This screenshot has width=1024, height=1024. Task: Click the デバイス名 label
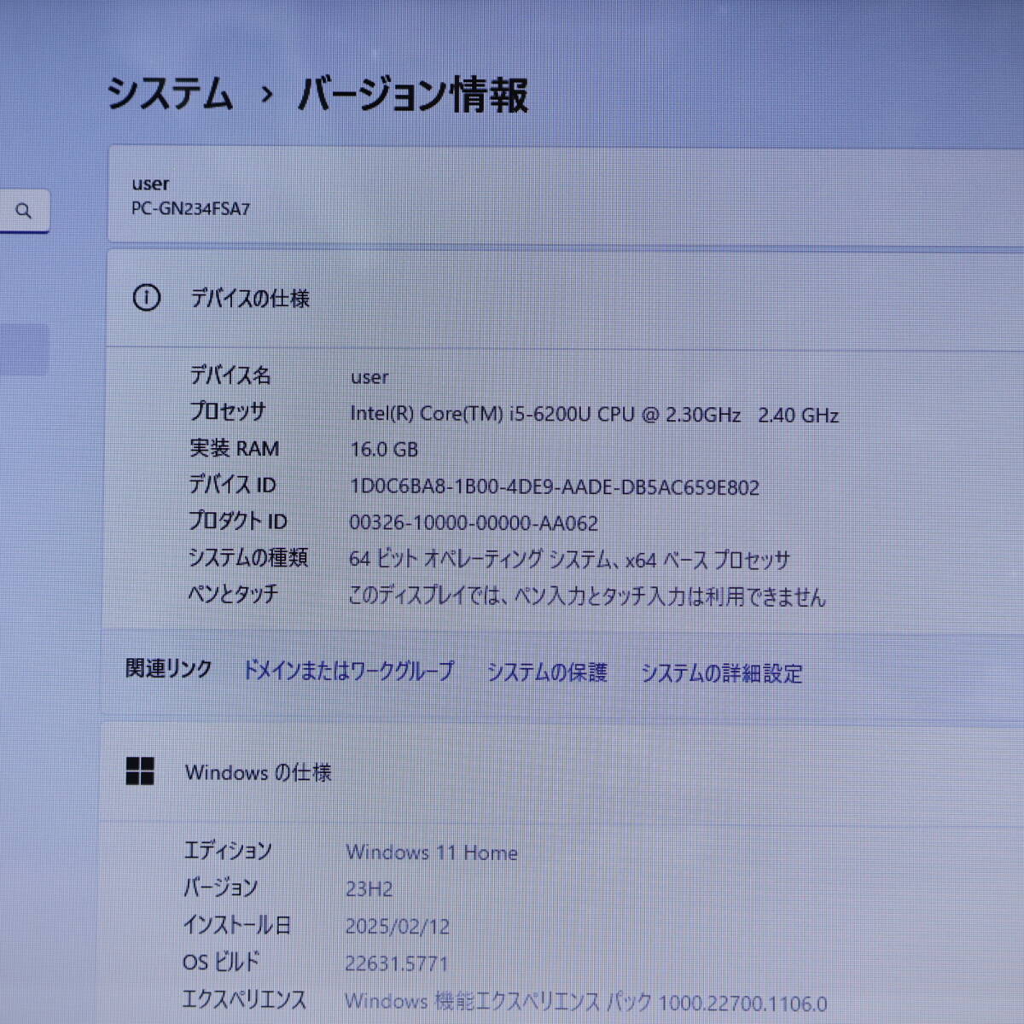coord(230,375)
